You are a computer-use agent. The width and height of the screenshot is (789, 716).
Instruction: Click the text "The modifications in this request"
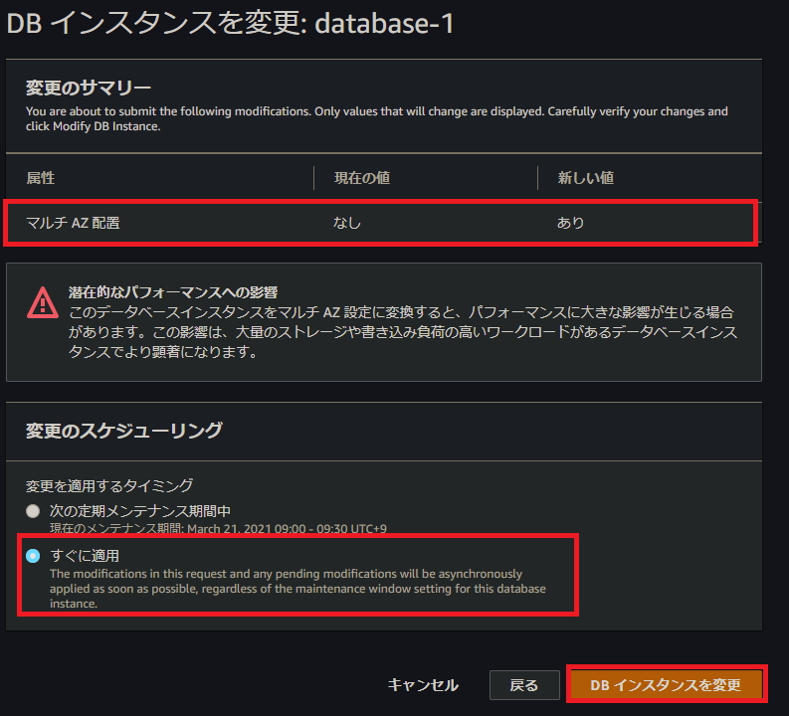point(137,574)
